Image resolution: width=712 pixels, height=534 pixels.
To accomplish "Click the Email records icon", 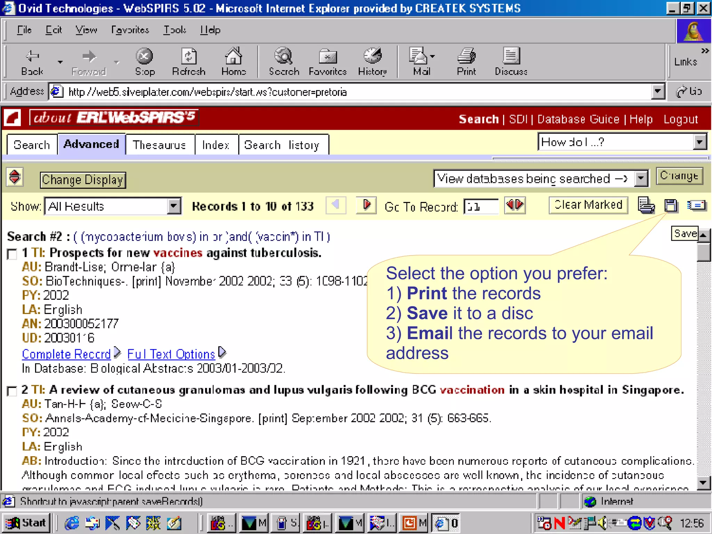I will pos(697,205).
